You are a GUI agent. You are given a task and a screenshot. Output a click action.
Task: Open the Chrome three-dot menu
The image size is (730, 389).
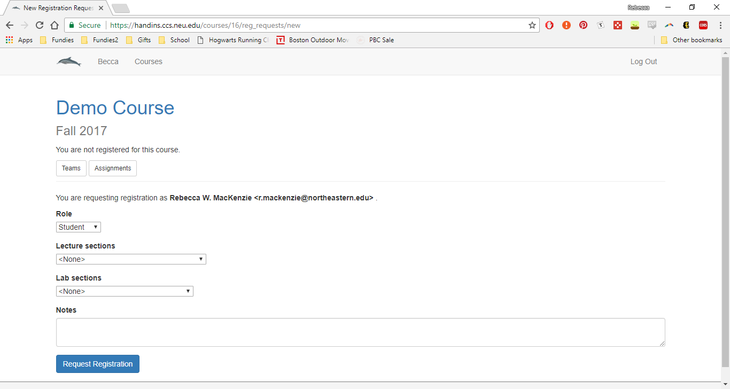click(x=720, y=25)
